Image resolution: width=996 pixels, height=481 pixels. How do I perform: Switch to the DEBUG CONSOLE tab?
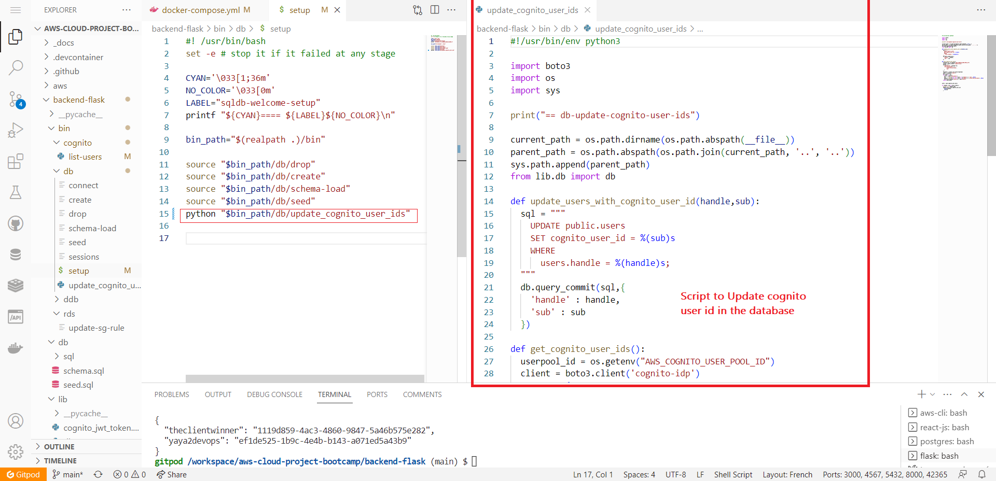pyautogui.click(x=274, y=394)
